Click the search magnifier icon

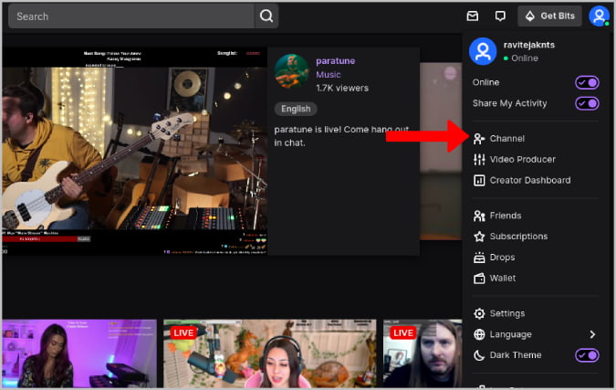click(266, 16)
